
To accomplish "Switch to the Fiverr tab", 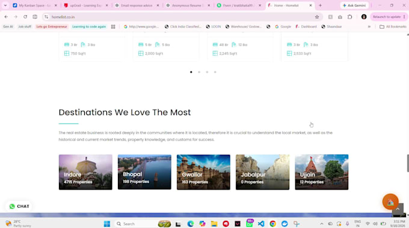I will click(239, 5).
